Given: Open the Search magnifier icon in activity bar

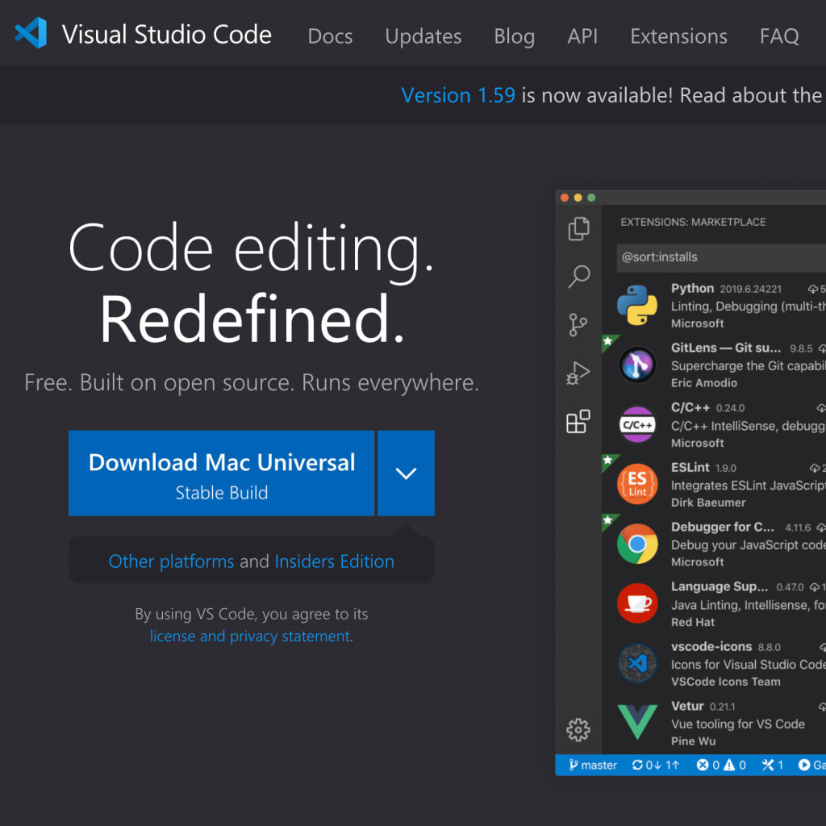Looking at the screenshot, I should (578, 276).
